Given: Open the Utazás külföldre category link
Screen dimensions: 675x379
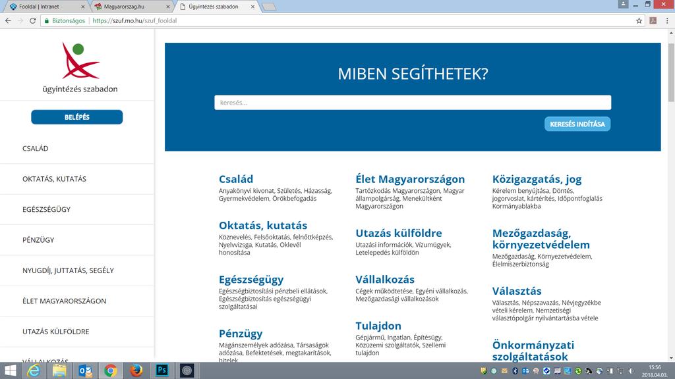Looking at the screenshot, I should coord(399,234).
